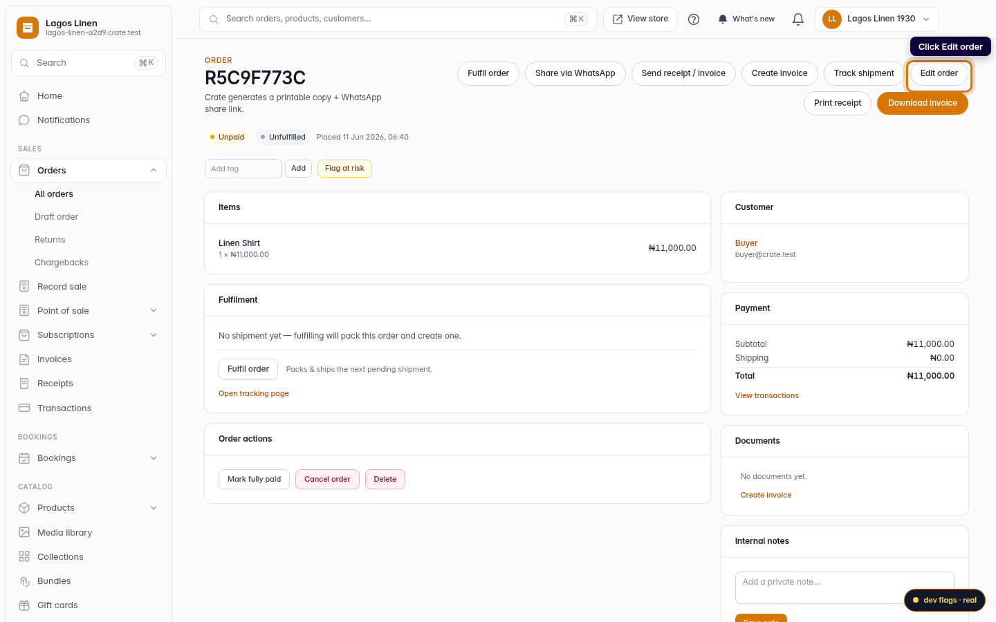
Task: Expand the Point of sale submenu
Action: tap(154, 311)
